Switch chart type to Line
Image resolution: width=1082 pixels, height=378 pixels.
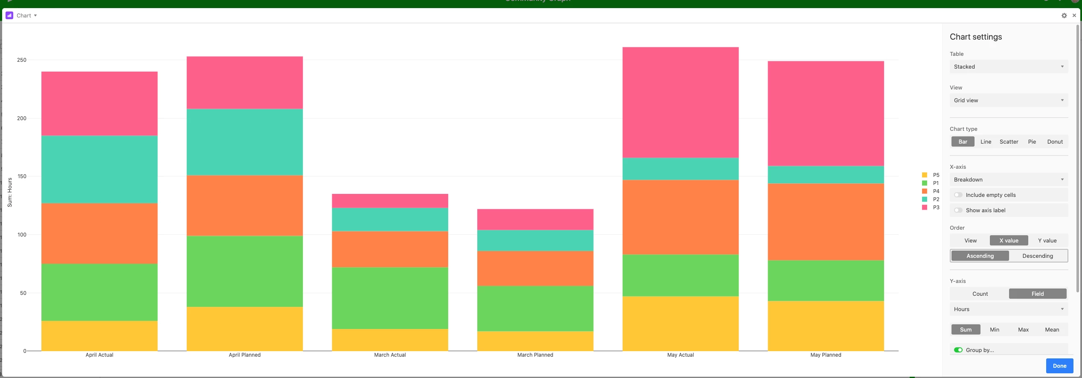tap(986, 142)
